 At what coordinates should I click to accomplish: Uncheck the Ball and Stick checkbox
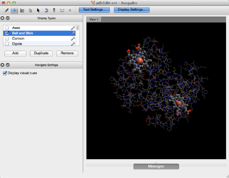point(7,33)
